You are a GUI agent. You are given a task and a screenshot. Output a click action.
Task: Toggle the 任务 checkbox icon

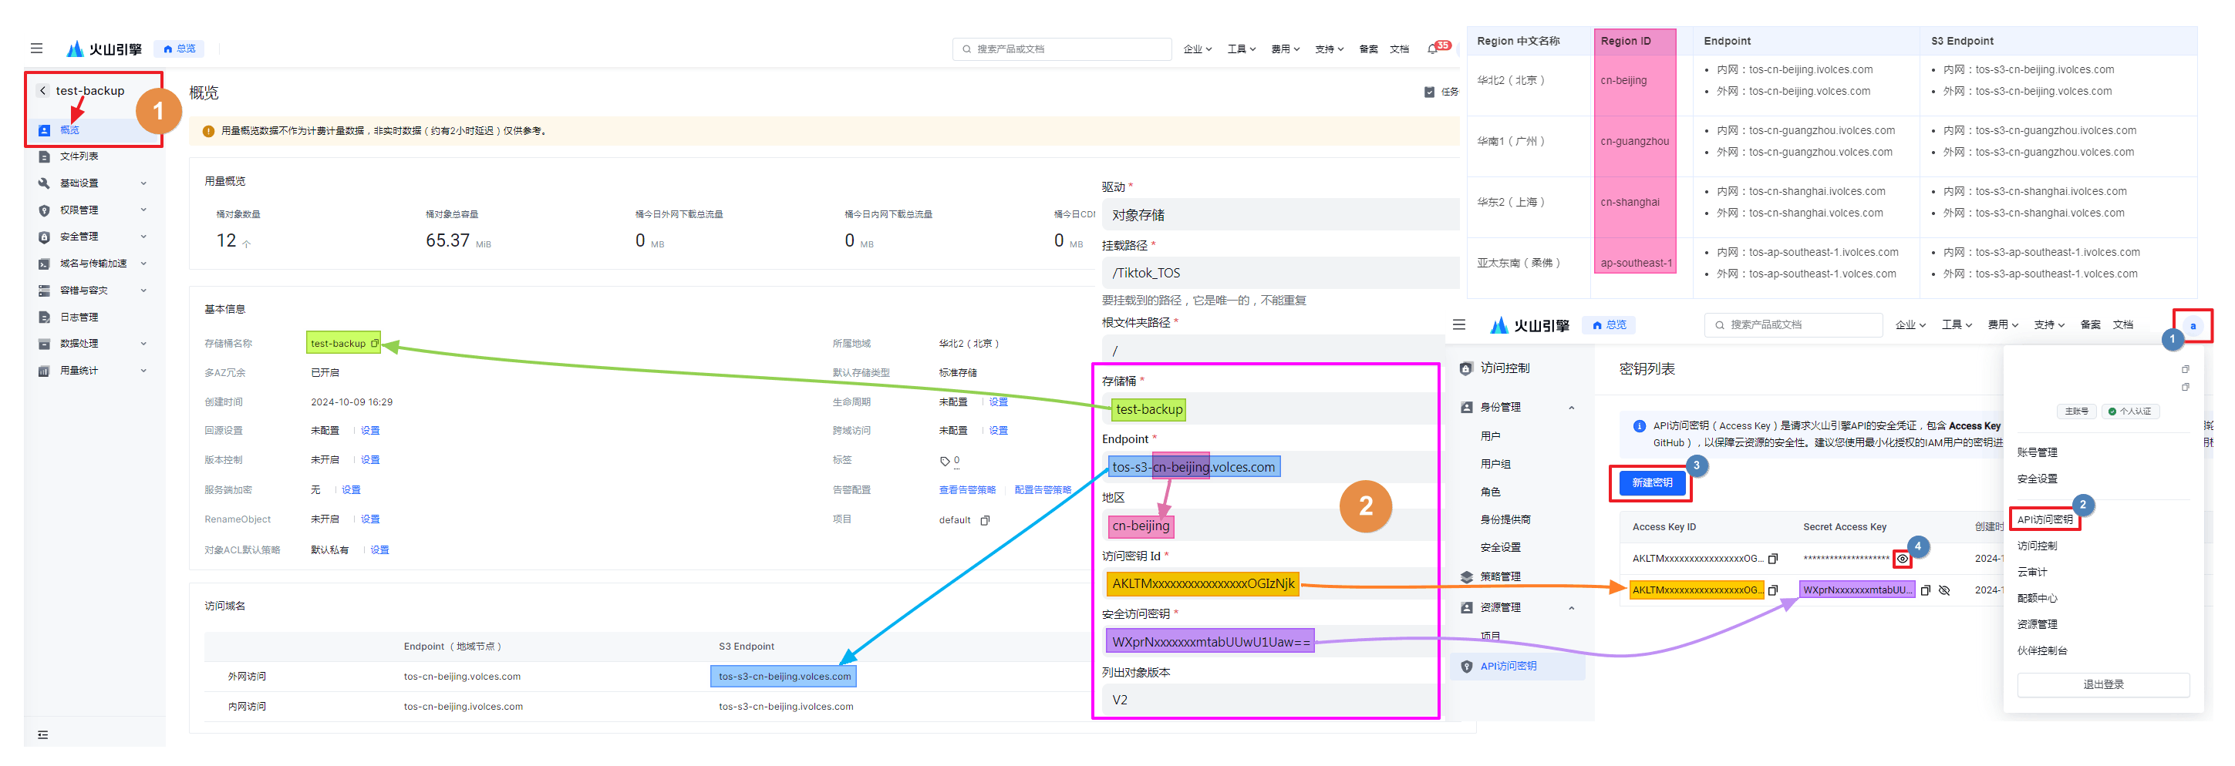[1429, 92]
